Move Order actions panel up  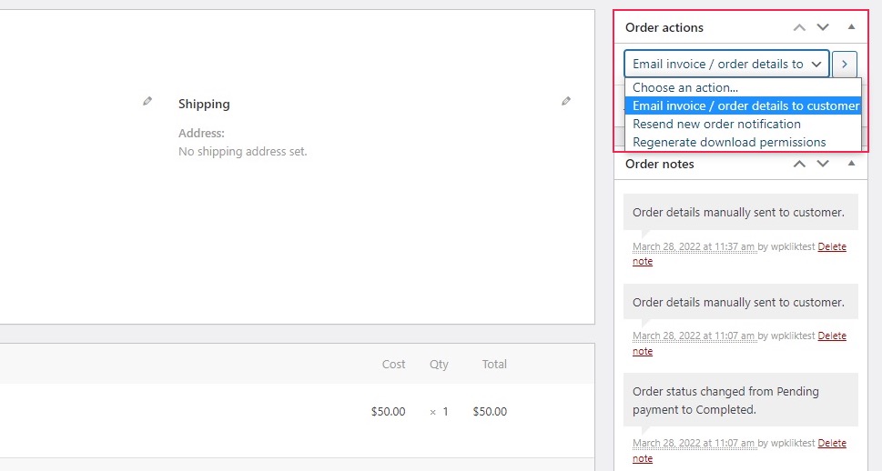pos(799,27)
